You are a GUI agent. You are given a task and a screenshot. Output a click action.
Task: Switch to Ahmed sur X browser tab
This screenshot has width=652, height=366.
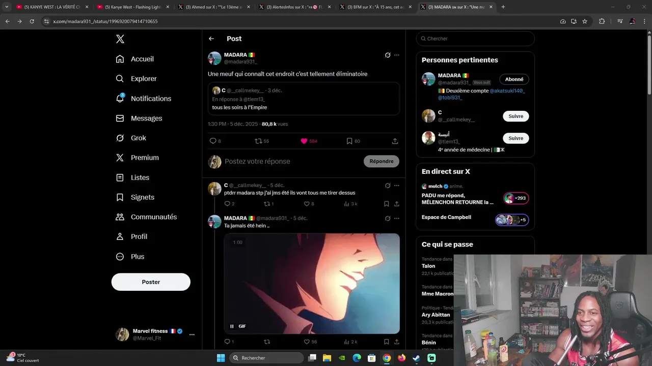pyautogui.click(x=214, y=7)
